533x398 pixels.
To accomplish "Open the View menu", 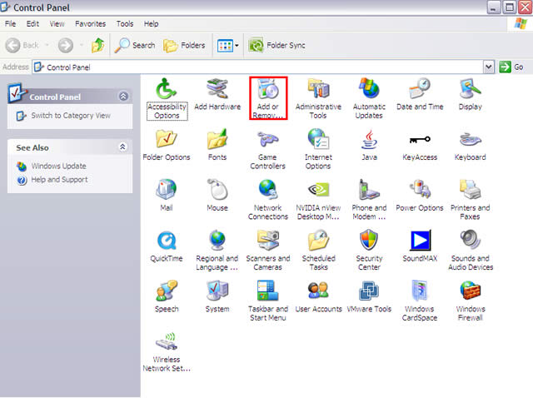I will tap(57, 24).
